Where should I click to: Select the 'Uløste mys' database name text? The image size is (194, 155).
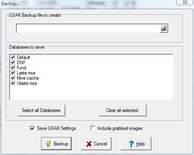coord(27,83)
